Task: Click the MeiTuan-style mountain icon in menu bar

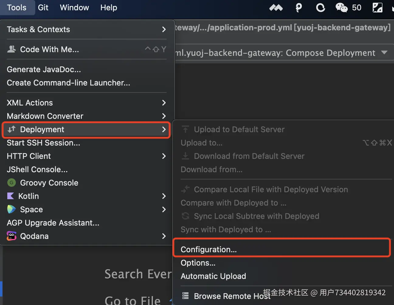Action: [276, 8]
